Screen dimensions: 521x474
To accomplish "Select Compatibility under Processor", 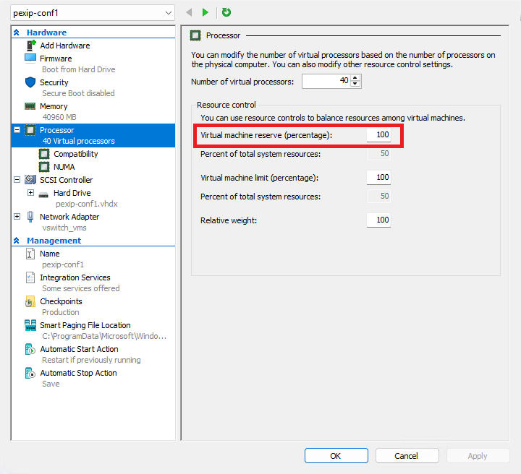I will point(75,154).
